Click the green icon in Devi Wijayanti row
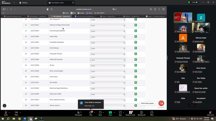216x121 pixels. 136,19
